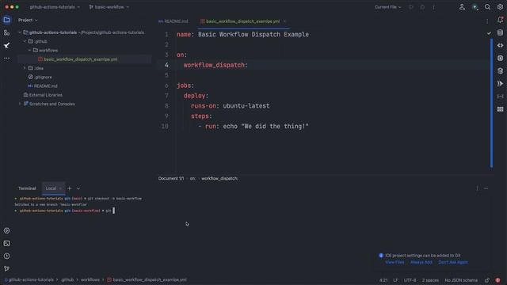The height and width of the screenshot is (285, 507).
Task: Collapse the .github folder in project tree
Action: click(x=25, y=41)
